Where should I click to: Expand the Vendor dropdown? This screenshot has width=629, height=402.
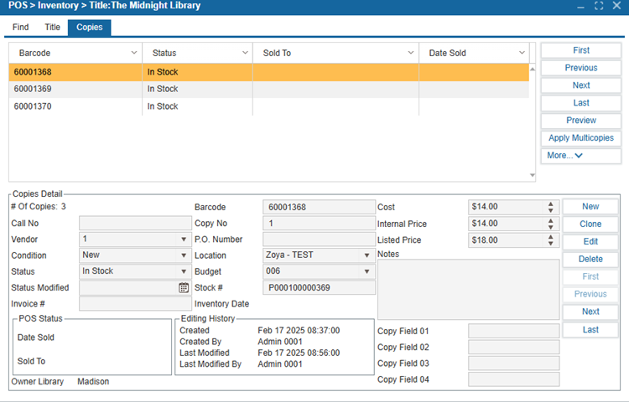184,240
